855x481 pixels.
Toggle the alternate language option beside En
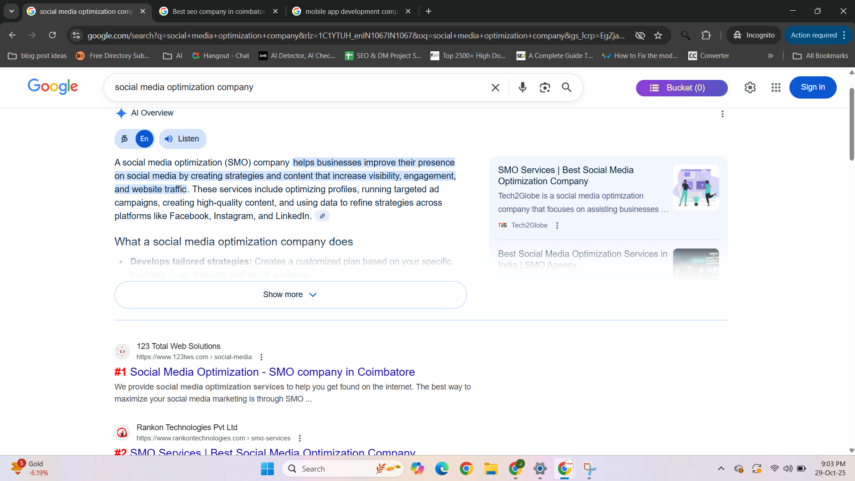125,139
